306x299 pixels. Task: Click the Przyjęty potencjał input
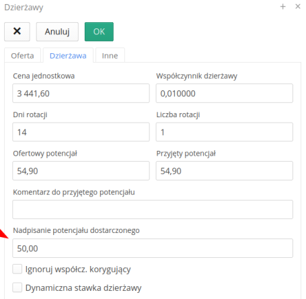click(x=225, y=170)
